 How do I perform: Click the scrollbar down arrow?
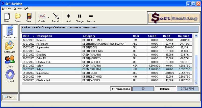coord(196,83)
